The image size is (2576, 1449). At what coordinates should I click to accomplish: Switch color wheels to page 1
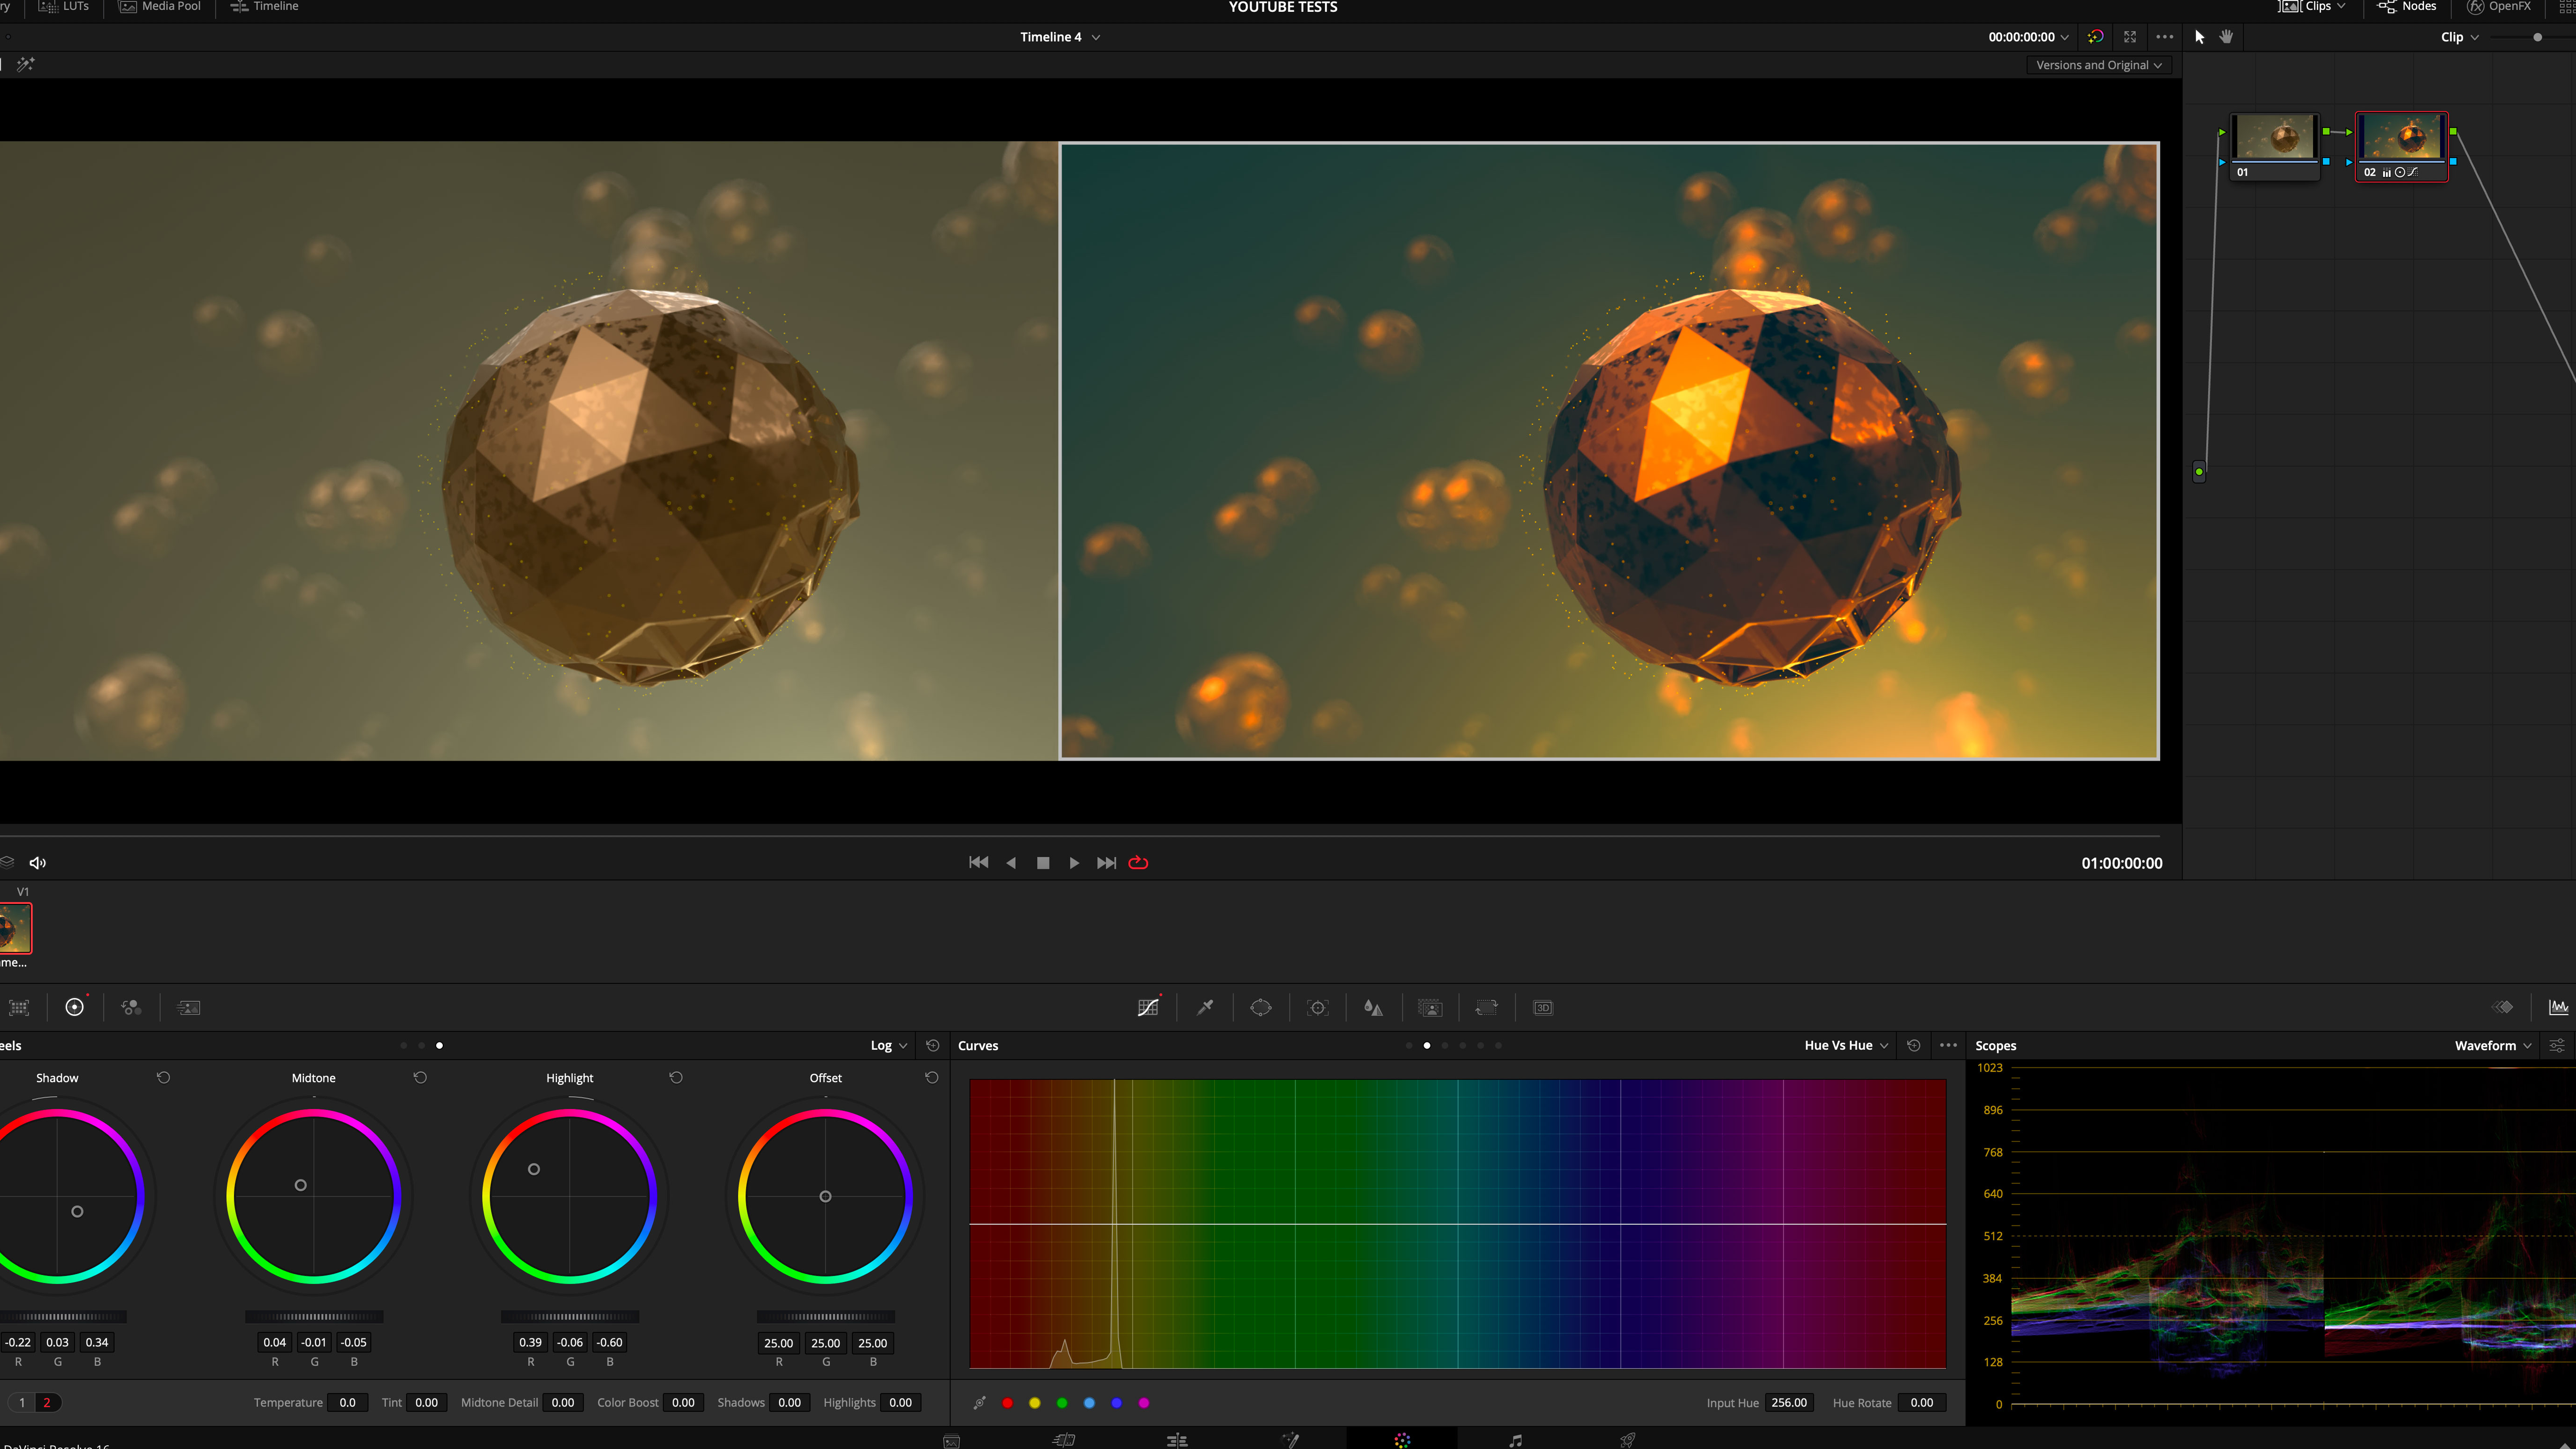tap(22, 1403)
